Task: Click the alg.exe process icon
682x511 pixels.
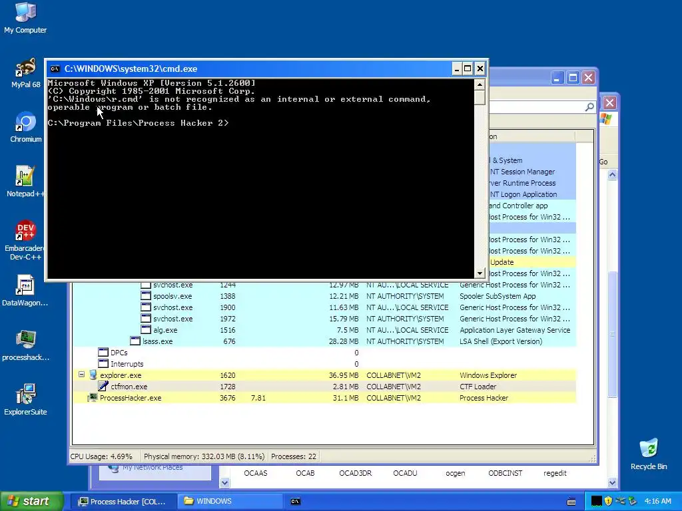Action: (146, 329)
